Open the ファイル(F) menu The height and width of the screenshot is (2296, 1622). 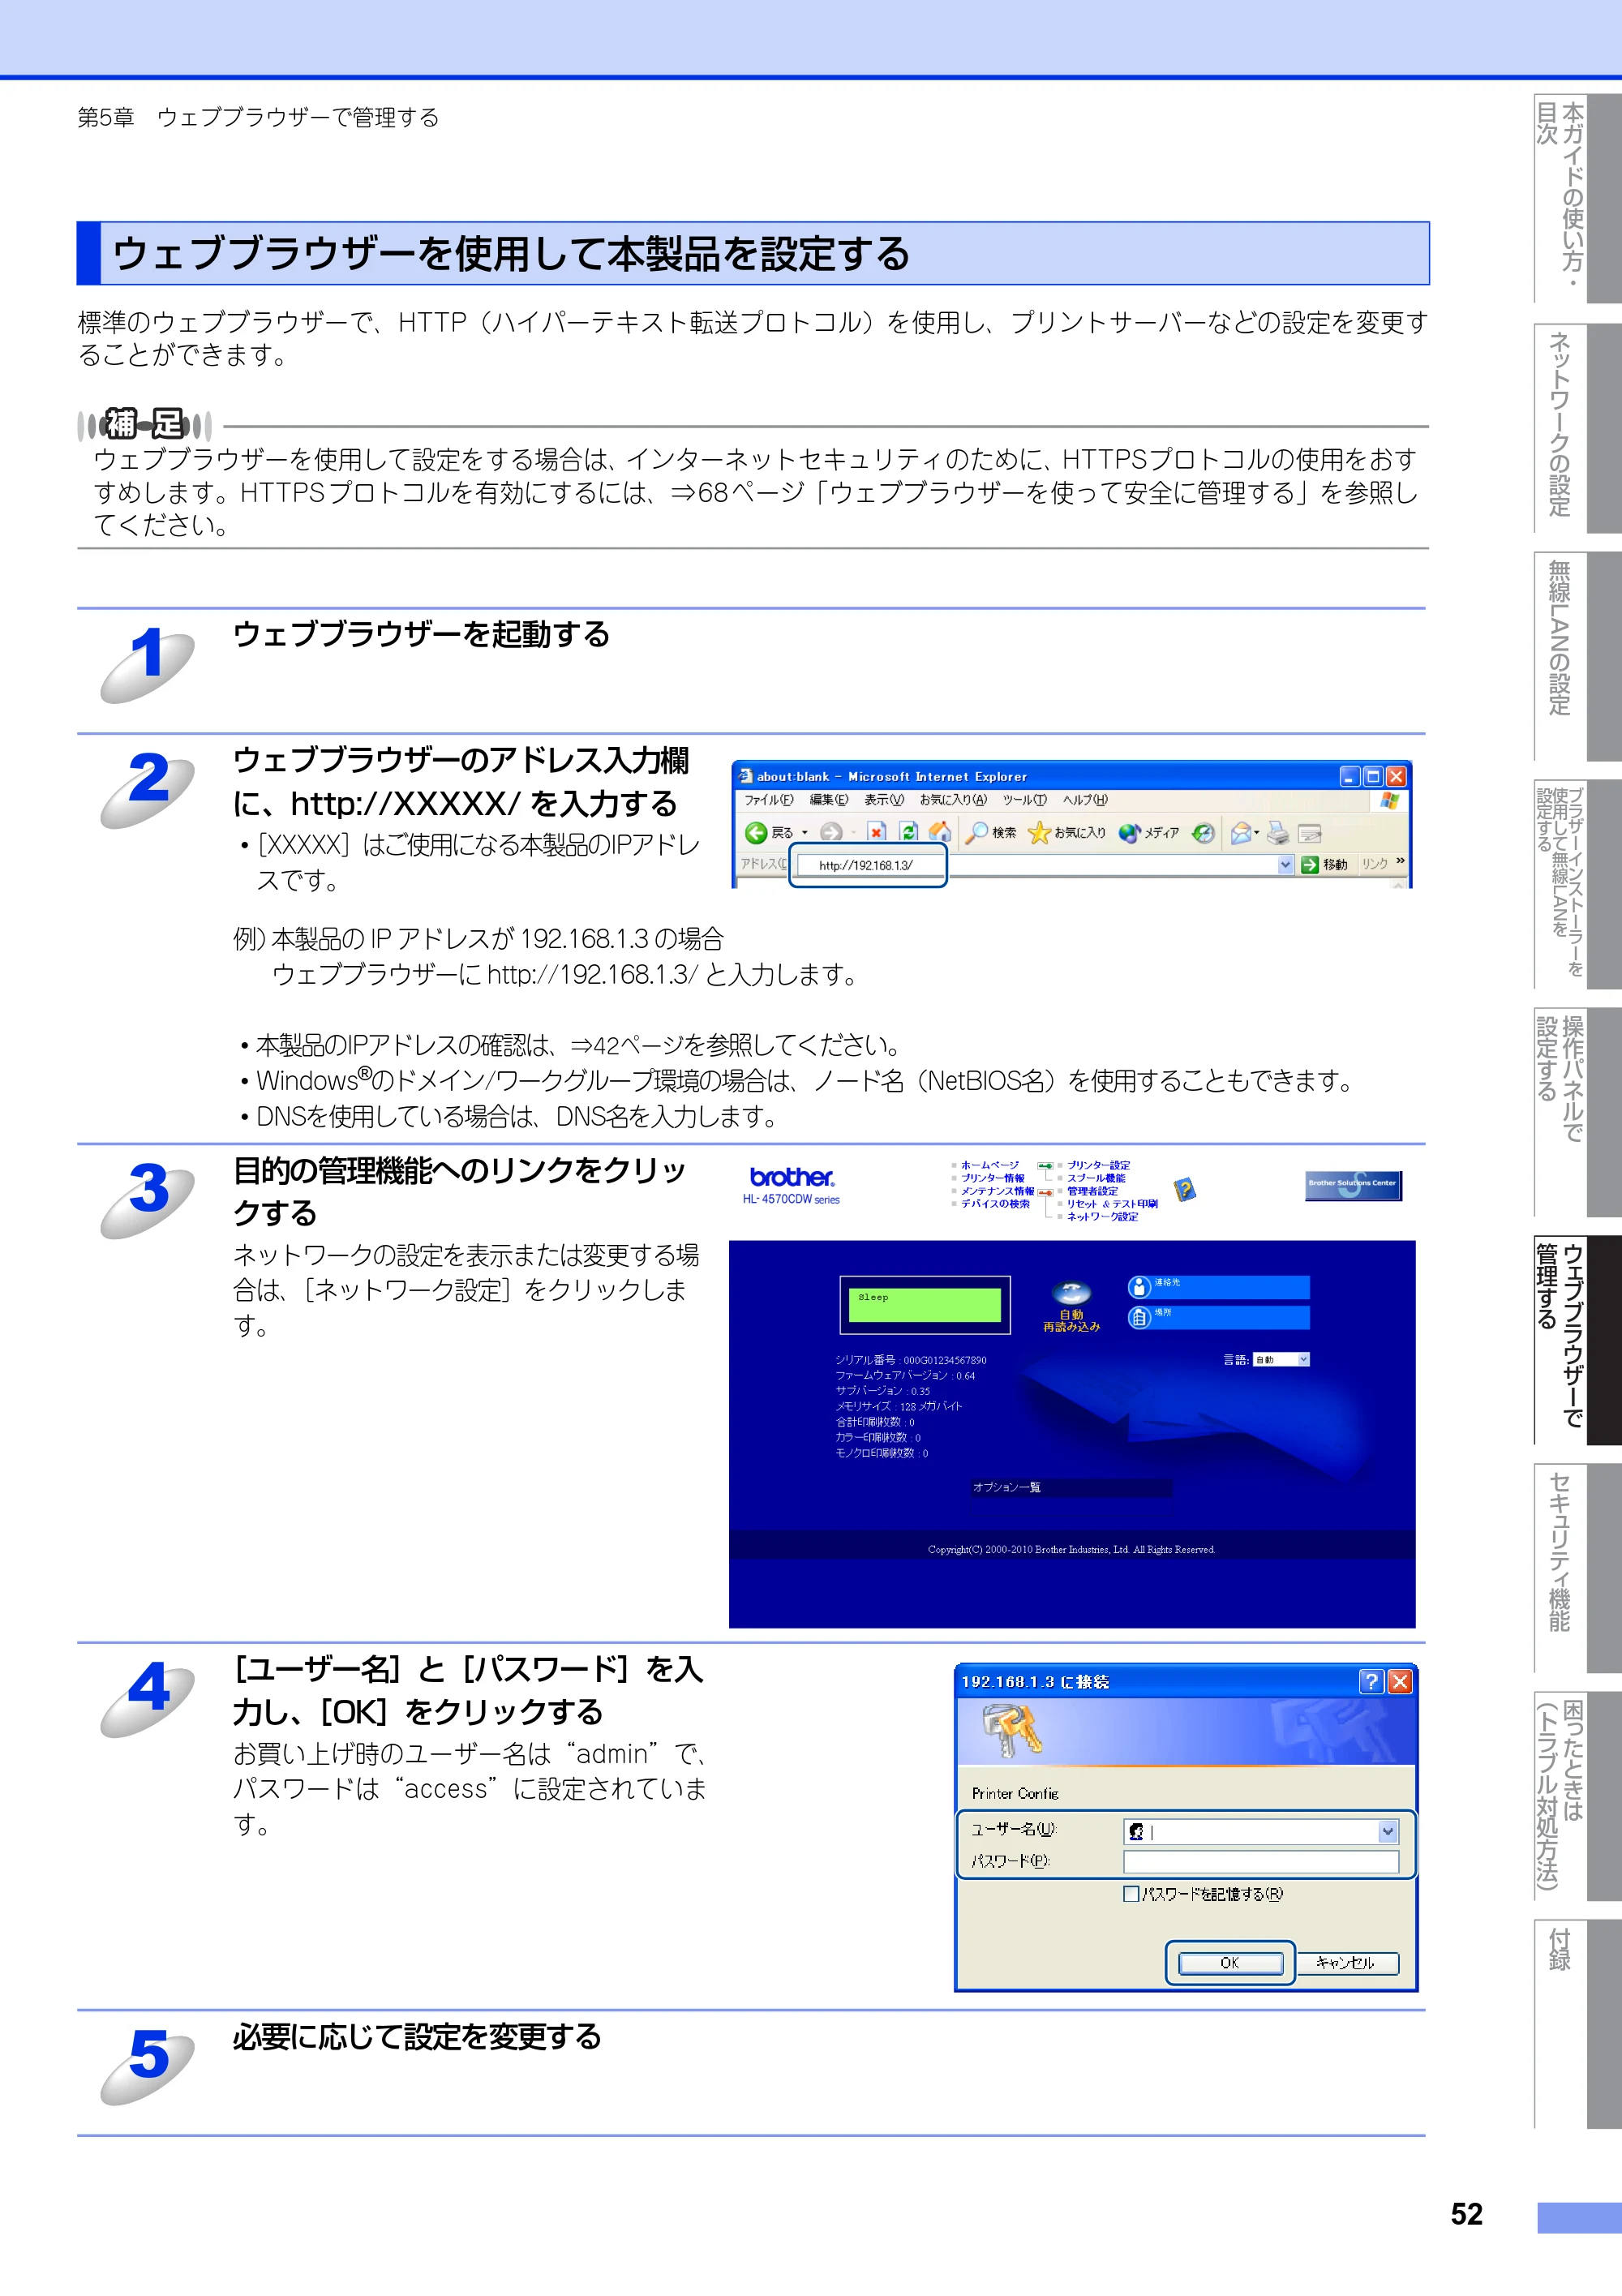click(768, 800)
